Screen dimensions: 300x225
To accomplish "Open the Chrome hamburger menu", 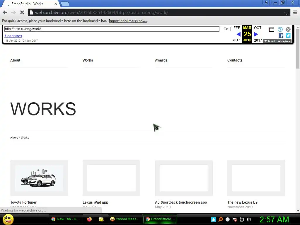I will click(295, 13).
